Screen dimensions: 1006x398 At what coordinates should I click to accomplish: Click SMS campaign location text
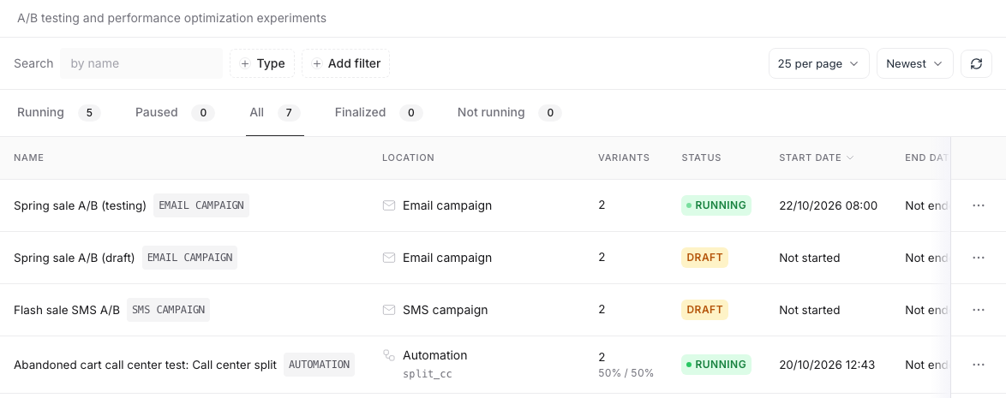446,310
